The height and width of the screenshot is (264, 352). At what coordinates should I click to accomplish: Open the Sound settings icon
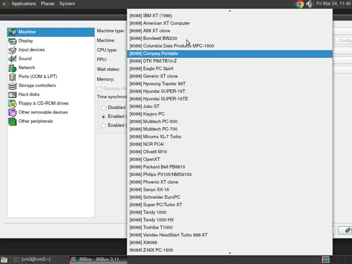12,59
